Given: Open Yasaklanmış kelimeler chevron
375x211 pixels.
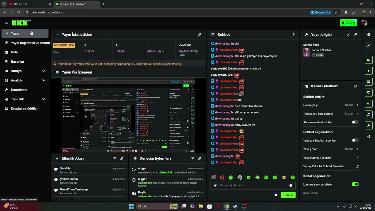Looking at the screenshot, I should pyautogui.click(x=357, y=158).
